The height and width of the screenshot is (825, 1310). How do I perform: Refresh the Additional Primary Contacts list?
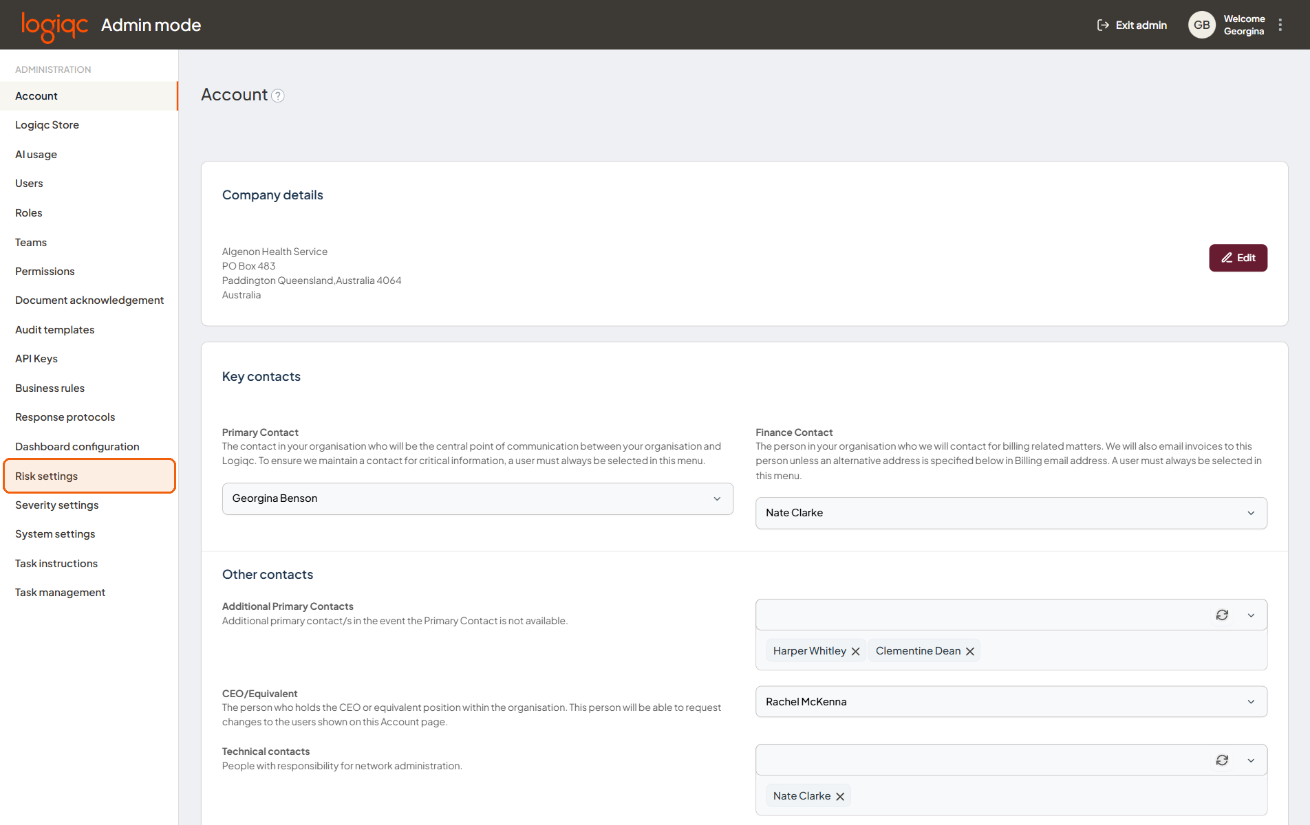(1222, 615)
